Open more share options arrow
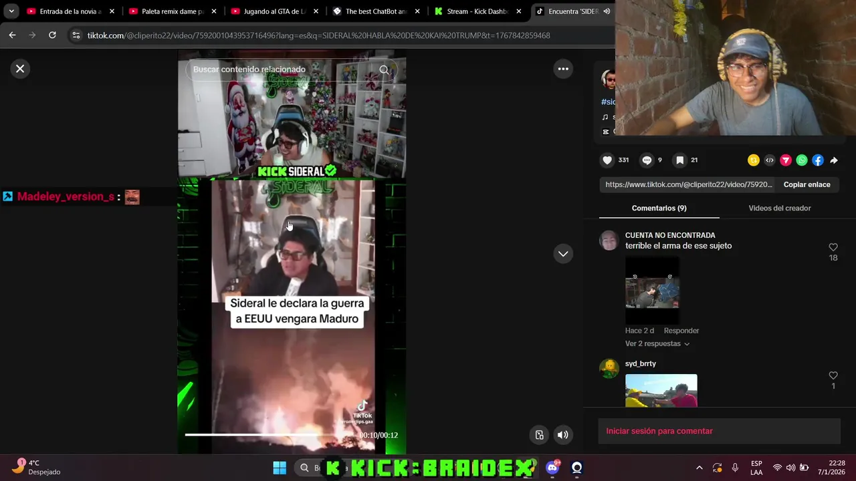 834,160
